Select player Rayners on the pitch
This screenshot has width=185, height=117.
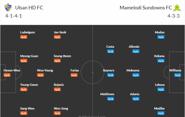[x=109, y=70]
